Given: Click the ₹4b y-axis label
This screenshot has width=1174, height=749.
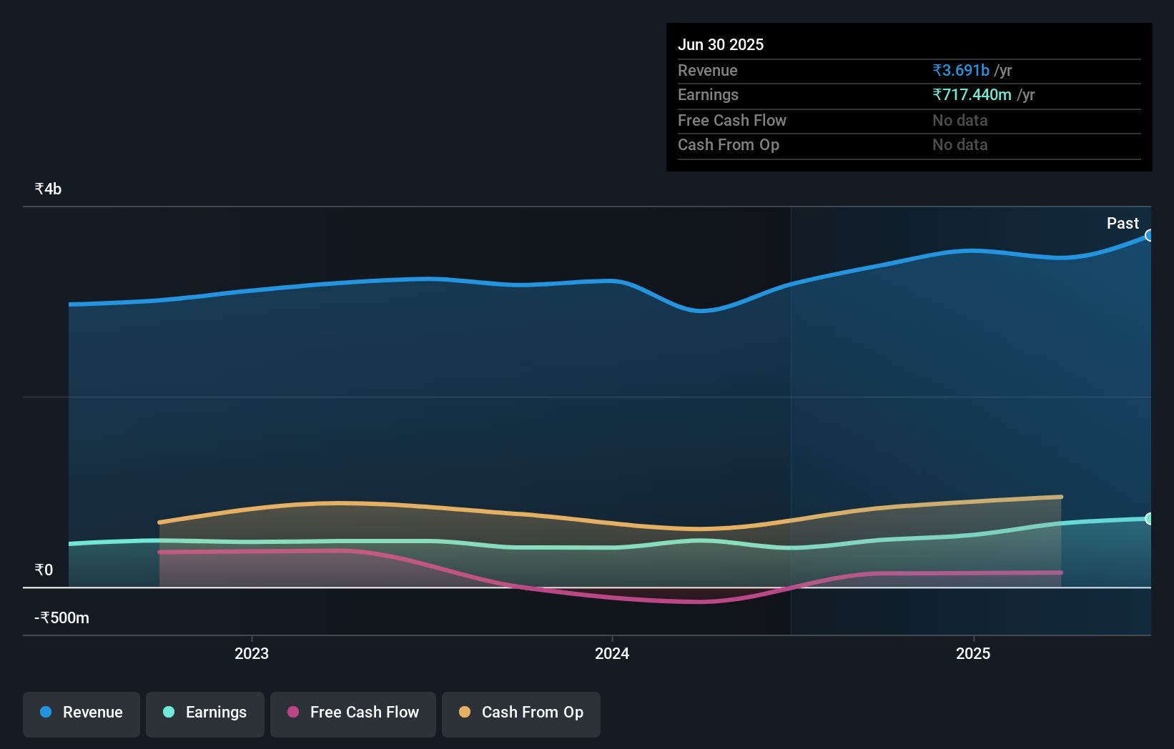Looking at the screenshot, I should (x=48, y=189).
